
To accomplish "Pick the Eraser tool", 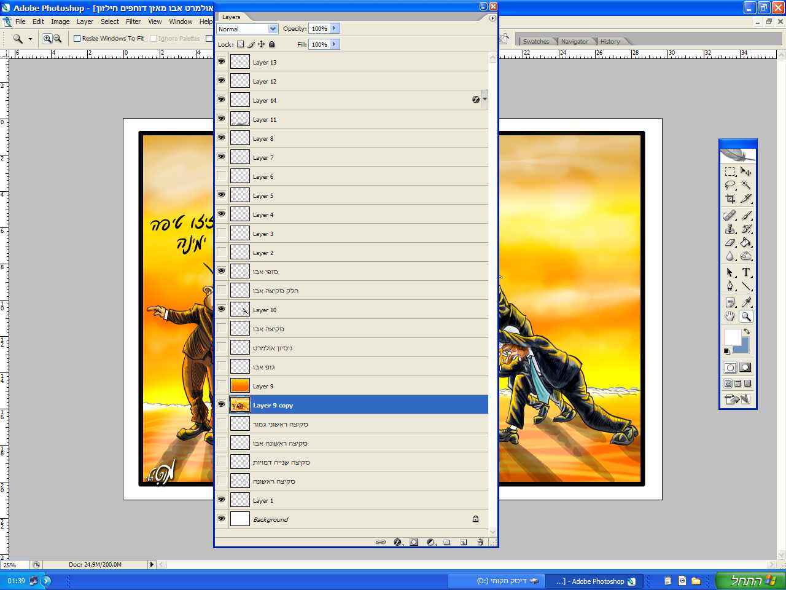I will [x=730, y=242].
